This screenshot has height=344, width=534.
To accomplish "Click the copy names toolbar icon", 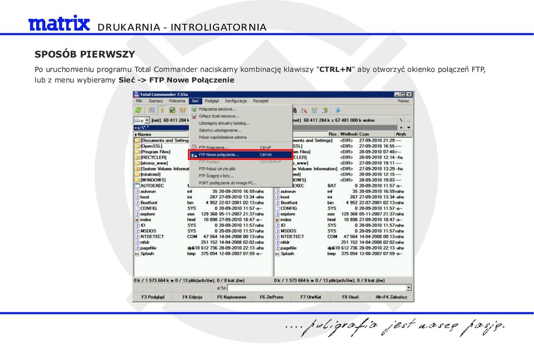I will point(324,110).
